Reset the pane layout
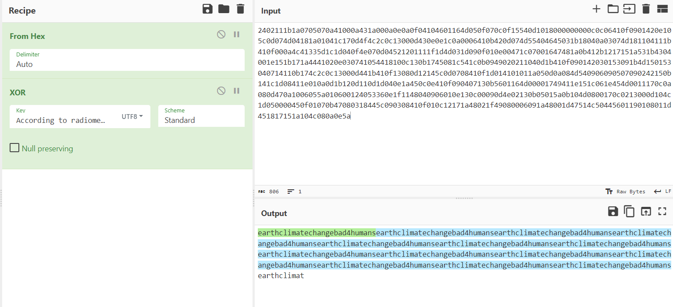This screenshot has width=673, height=307. coord(662,9)
